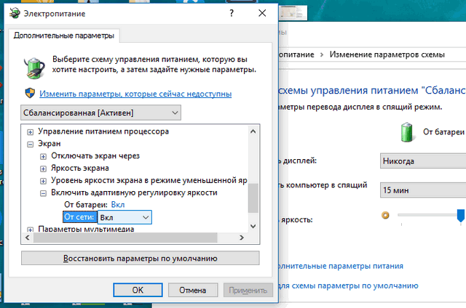The image size is (466, 308).
Task: Click Отключать экран через item text
Action: [95, 155]
